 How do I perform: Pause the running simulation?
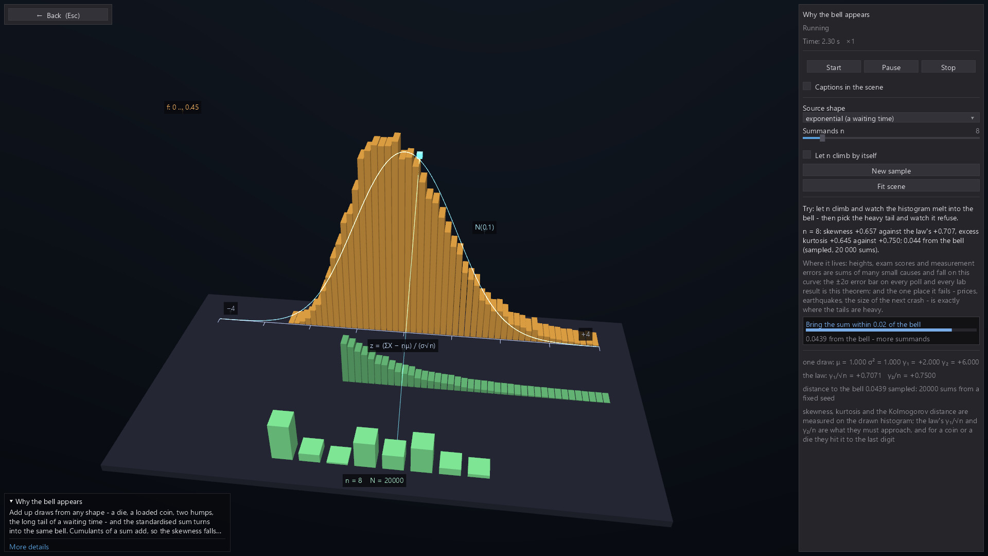(x=891, y=67)
